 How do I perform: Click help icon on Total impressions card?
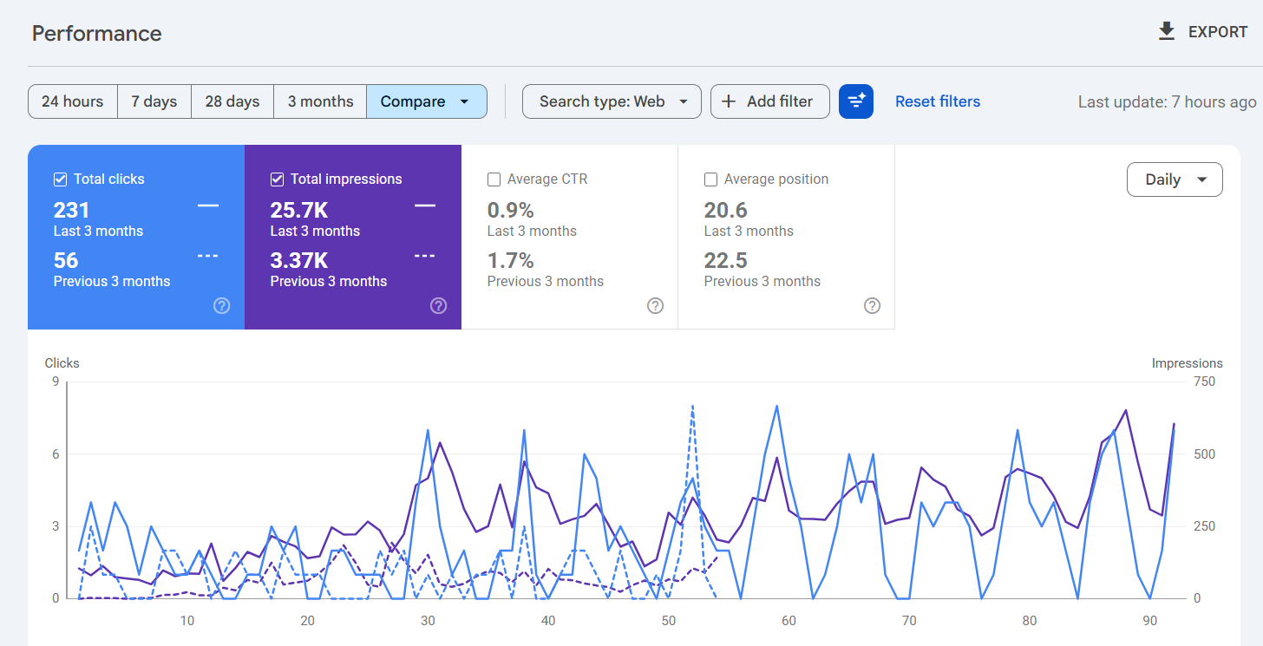(x=439, y=305)
